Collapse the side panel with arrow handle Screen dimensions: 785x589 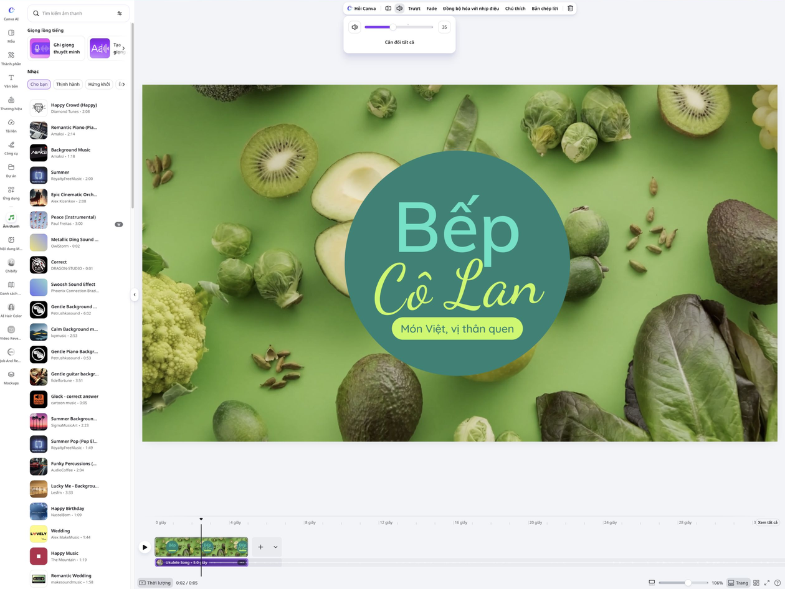click(x=135, y=294)
